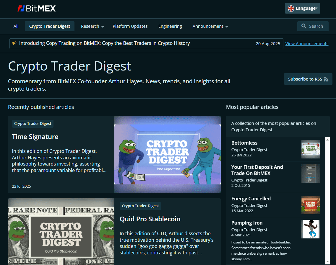Image resolution: width=336 pixels, height=265 pixels.
Task: Select the All tab
Action: click(16, 26)
